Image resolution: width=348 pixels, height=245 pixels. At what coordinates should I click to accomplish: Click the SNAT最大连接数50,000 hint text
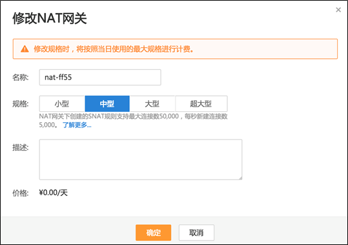[x=133, y=120]
